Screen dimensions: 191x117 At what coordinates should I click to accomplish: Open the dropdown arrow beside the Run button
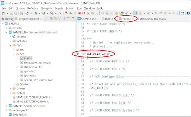point(48,13)
